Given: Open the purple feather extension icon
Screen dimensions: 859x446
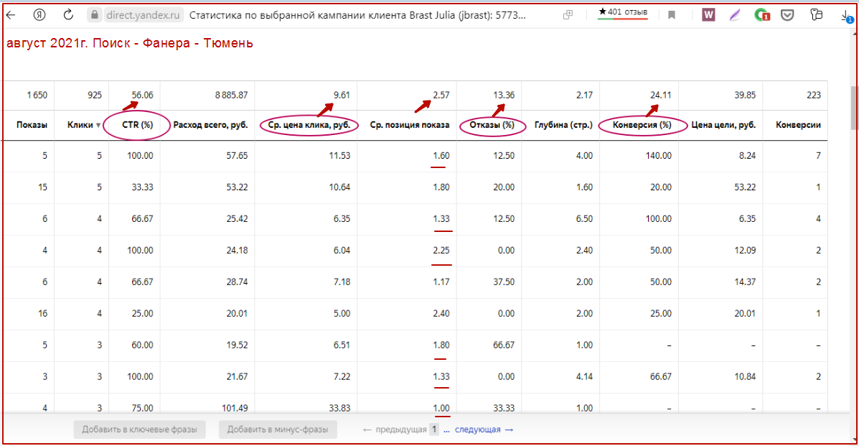Looking at the screenshot, I should point(734,14).
